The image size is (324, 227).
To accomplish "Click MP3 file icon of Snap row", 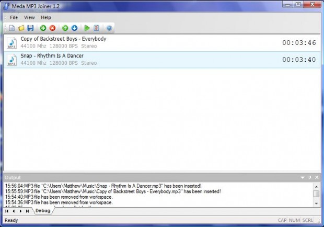I will 12,60.
